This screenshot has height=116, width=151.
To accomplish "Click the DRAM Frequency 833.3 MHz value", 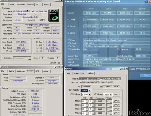I will pyautogui.click(x=35, y=91).
